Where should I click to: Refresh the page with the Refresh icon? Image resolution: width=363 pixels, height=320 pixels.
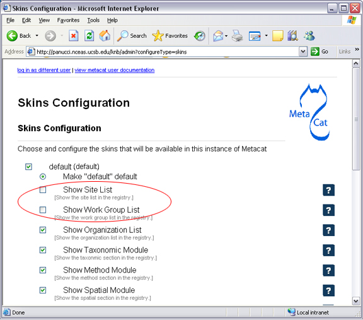89,36
